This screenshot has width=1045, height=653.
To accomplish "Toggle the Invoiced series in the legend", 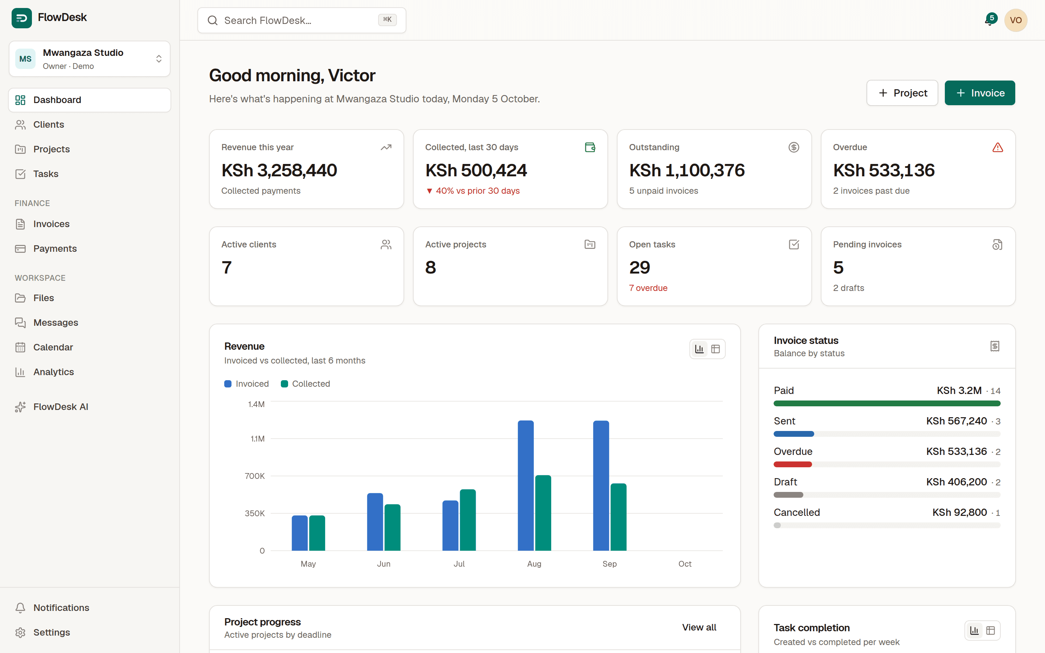I will click(247, 384).
